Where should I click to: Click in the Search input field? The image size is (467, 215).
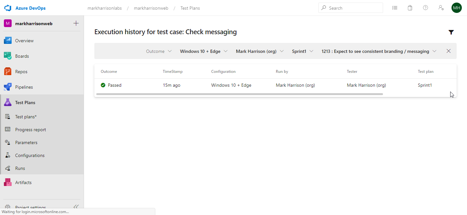(354, 8)
